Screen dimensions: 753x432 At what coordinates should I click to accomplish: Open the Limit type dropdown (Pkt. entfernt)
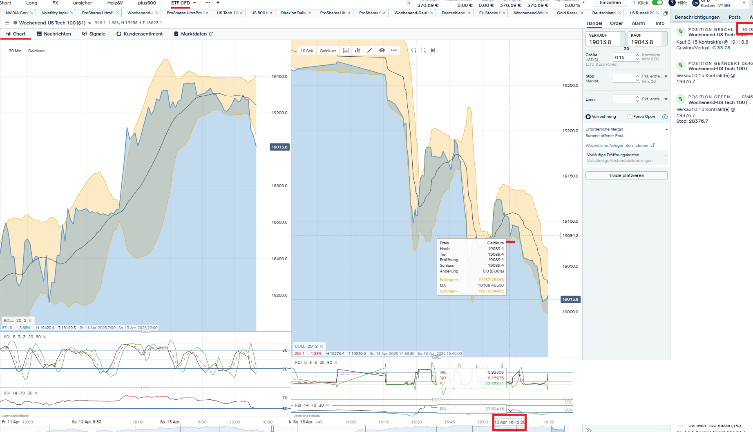tap(666, 99)
